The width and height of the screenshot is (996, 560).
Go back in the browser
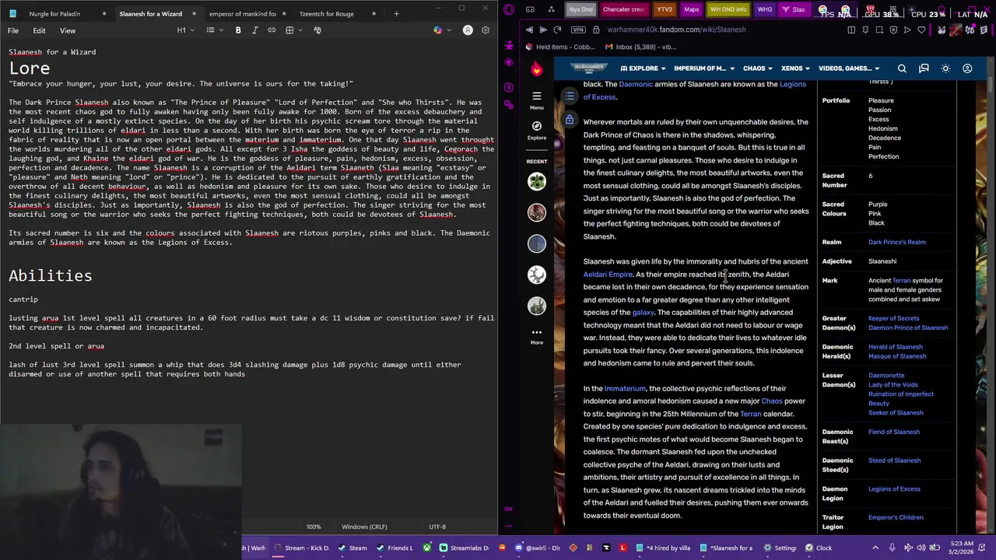[x=529, y=30]
